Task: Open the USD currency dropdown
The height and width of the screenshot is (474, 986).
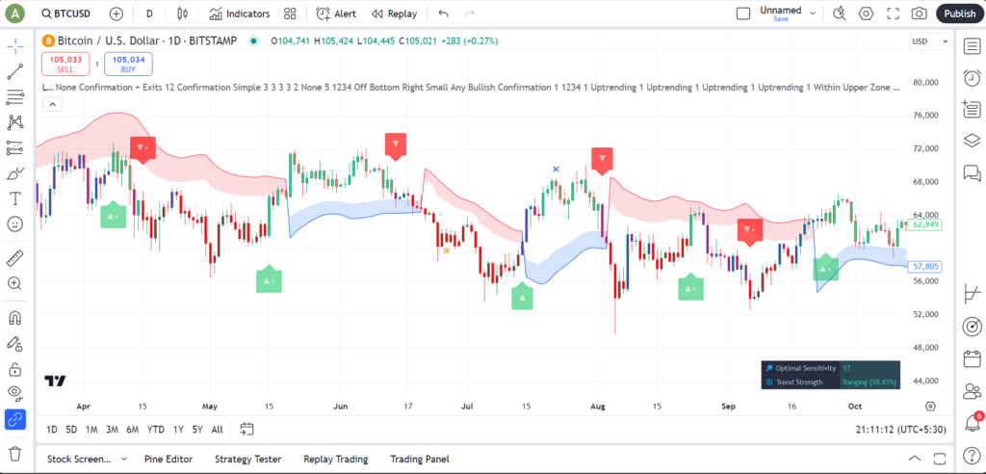Action: point(922,41)
